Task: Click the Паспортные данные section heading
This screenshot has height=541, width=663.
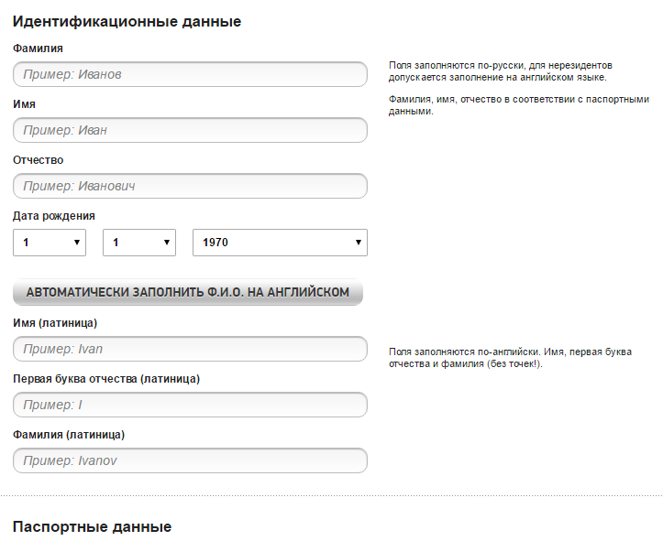Action: (93, 526)
